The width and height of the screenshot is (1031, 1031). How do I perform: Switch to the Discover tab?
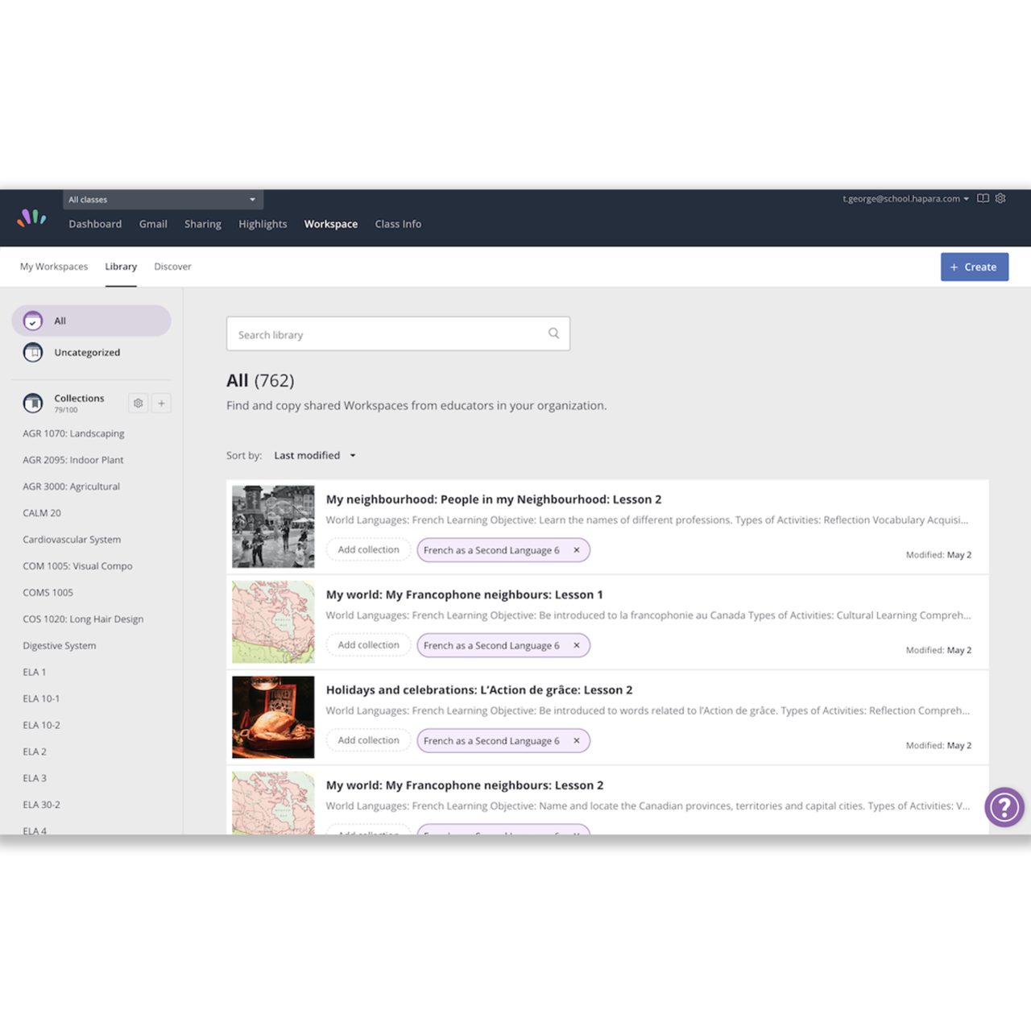click(x=172, y=266)
